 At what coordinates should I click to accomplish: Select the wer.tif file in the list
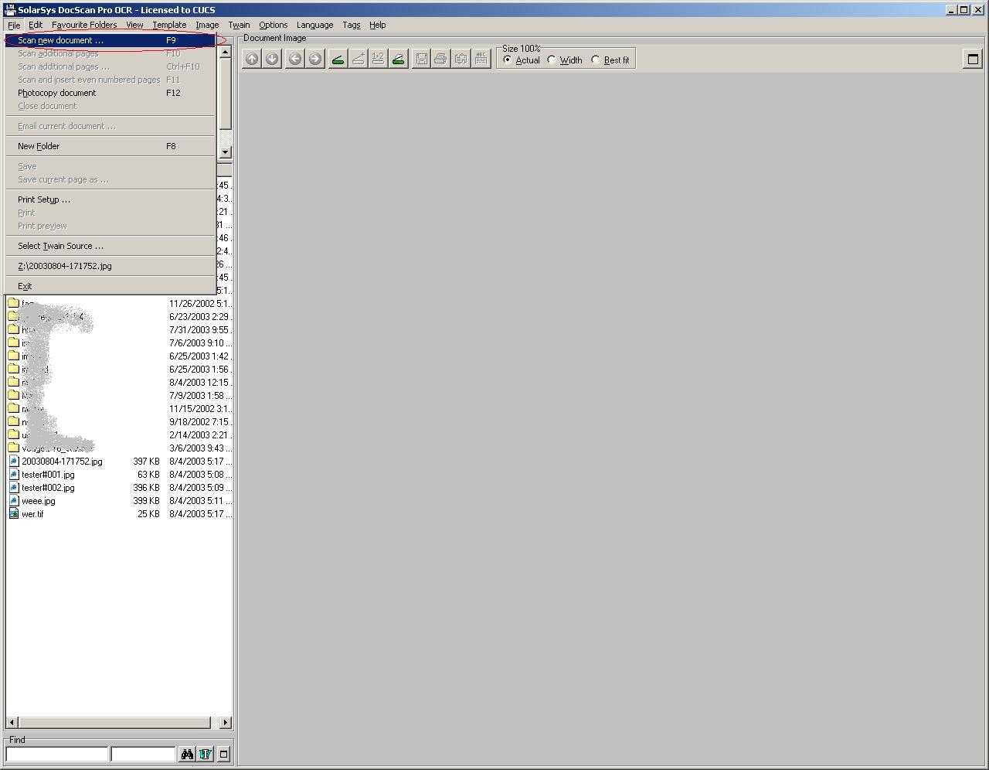click(32, 513)
